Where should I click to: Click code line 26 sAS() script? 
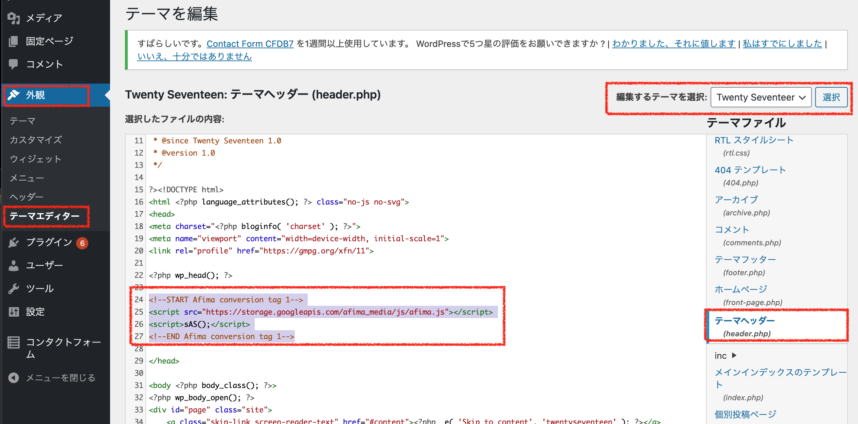tap(199, 324)
